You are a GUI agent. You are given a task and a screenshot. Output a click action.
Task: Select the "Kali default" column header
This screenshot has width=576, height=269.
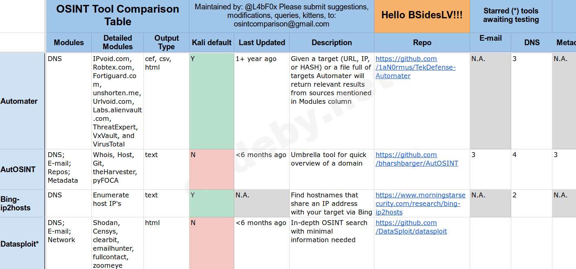click(211, 43)
